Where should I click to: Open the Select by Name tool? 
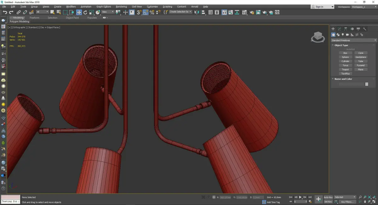click(x=59, y=12)
